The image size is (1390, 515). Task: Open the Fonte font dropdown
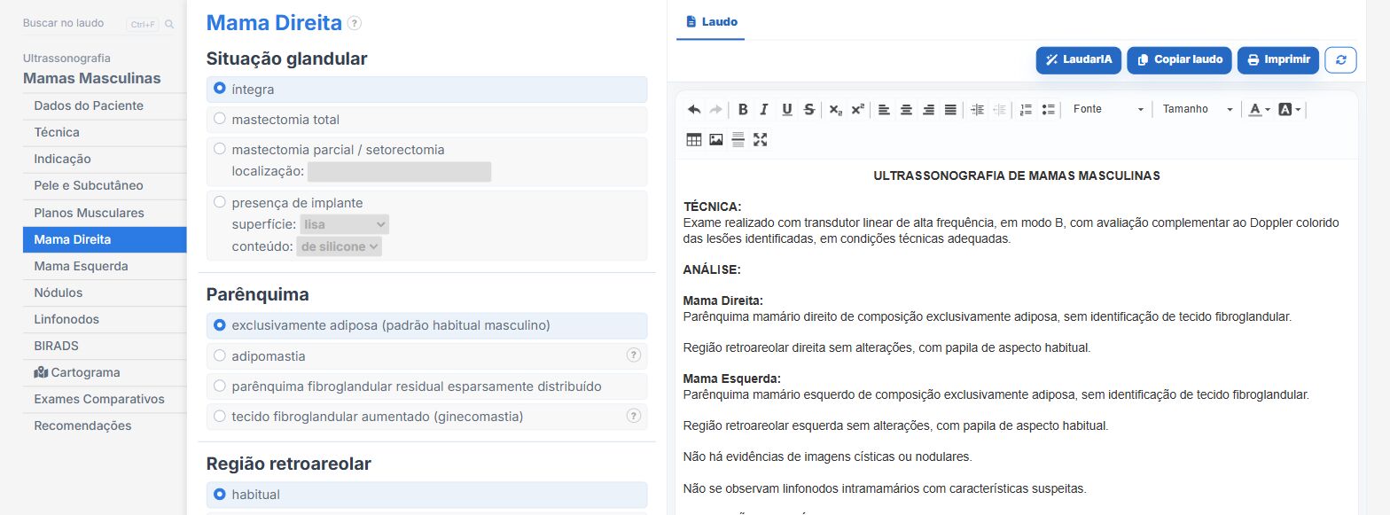[1108, 109]
